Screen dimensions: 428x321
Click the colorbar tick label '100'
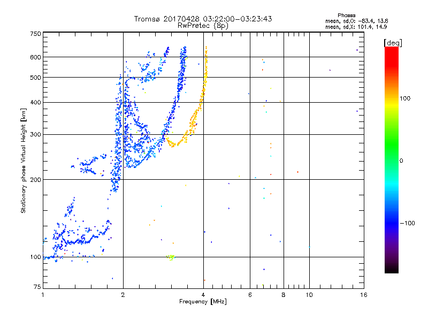(405, 98)
